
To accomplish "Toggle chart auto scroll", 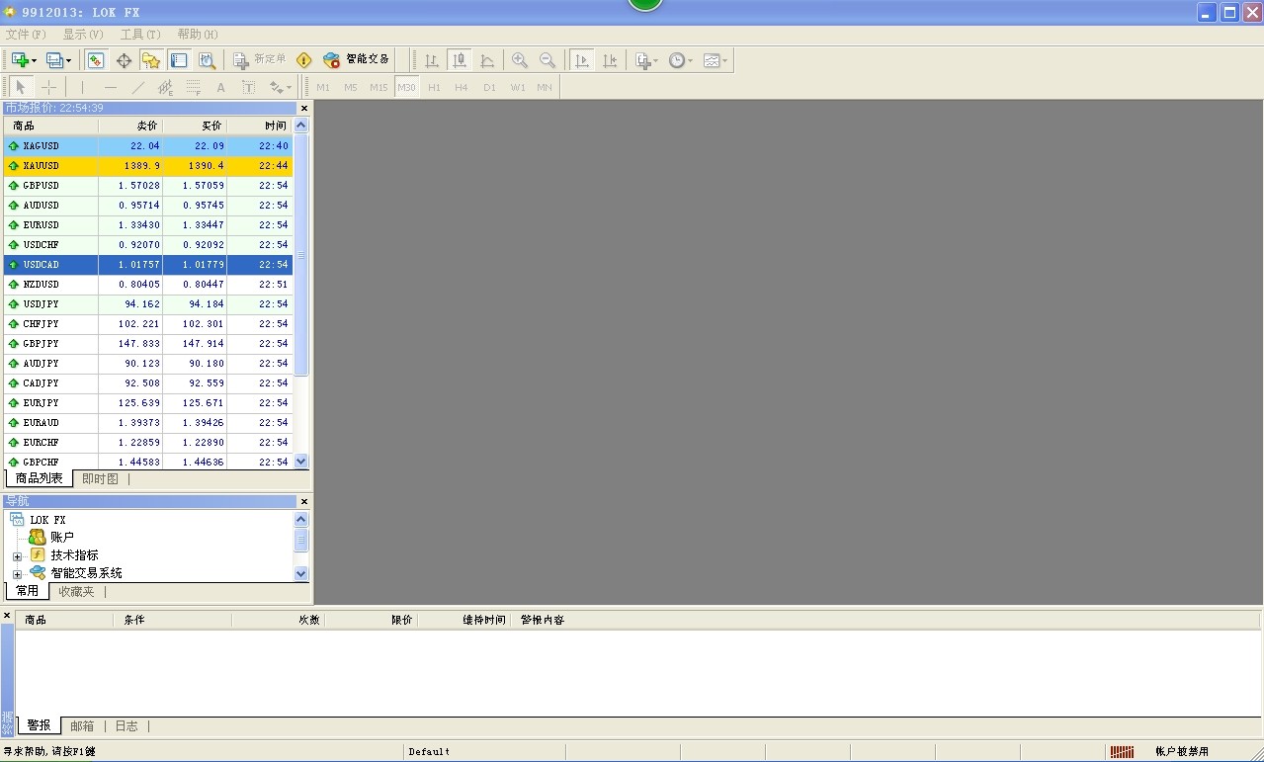I will [x=582, y=60].
